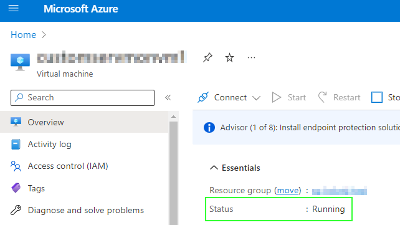Click the Essentials heading
Image resolution: width=400 pixels, height=225 pixels.
pyautogui.click(x=241, y=168)
